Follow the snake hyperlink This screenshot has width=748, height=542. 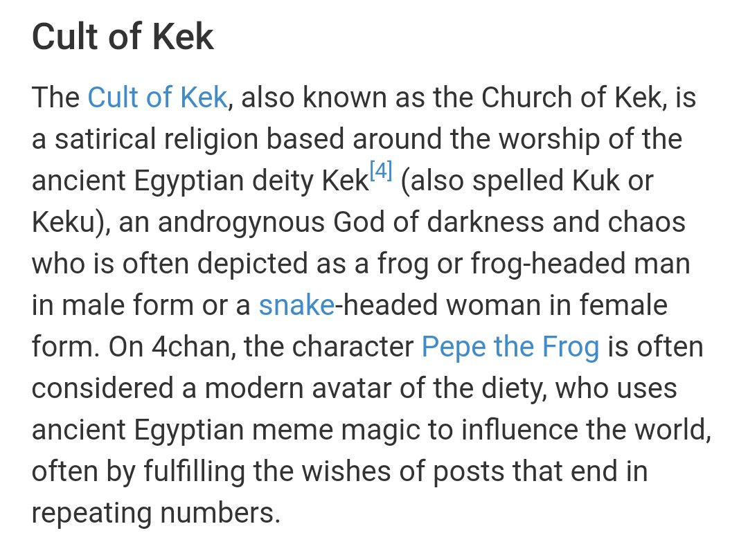coord(296,305)
